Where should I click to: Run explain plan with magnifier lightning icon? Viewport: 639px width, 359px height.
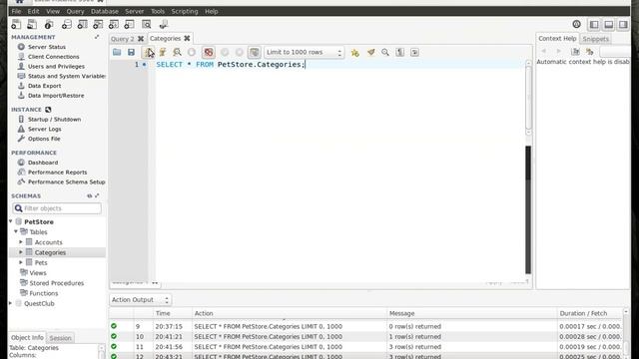click(177, 52)
